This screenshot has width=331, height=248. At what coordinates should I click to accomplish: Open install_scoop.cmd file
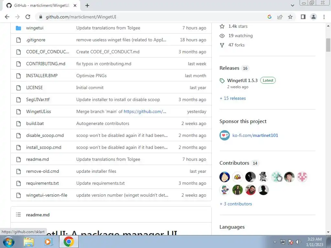pyautogui.click(x=44, y=147)
